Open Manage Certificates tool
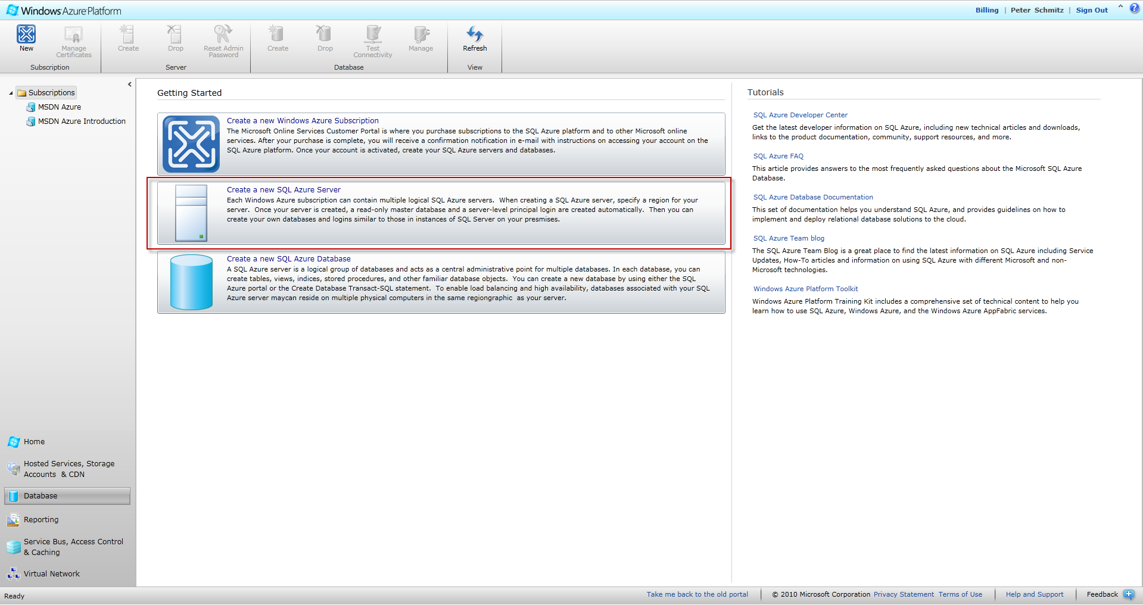 tap(74, 42)
